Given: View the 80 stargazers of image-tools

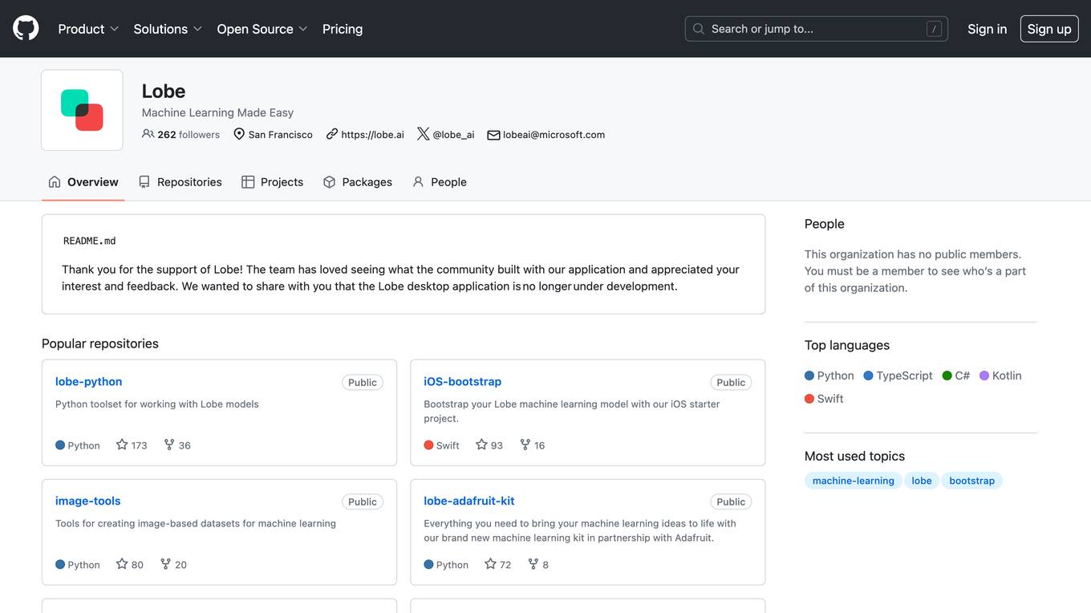Looking at the screenshot, I should click(x=130, y=565).
